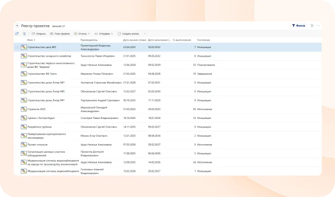Click the Фильтр button

pyautogui.click(x=299, y=25)
